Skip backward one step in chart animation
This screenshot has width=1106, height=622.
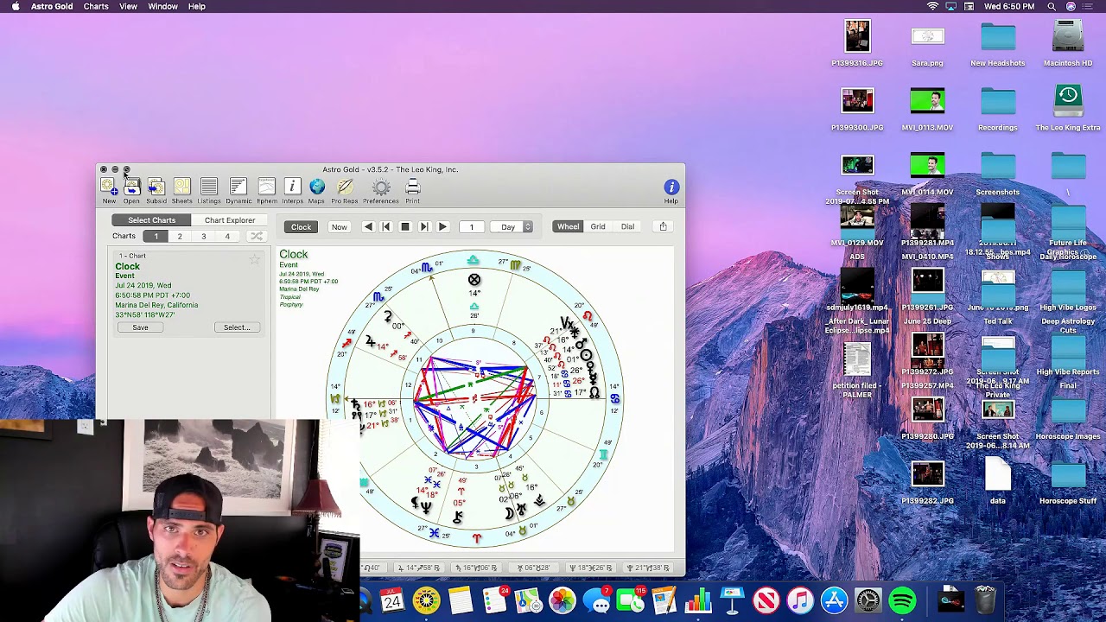click(386, 226)
